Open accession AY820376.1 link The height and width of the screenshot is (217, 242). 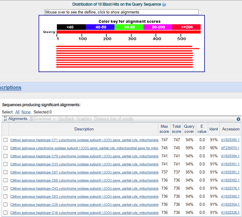click(x=230, y=188)
